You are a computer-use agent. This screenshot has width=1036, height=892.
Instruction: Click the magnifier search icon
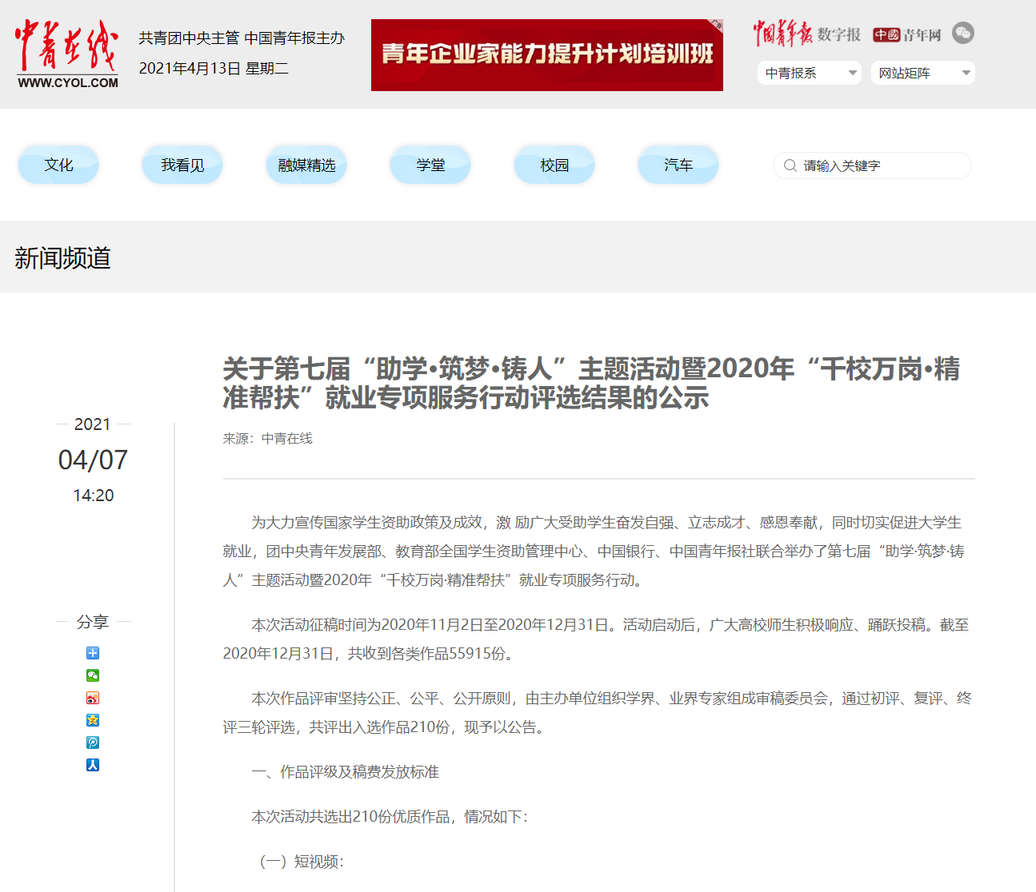pyautogui.click(x=790, y=165)
